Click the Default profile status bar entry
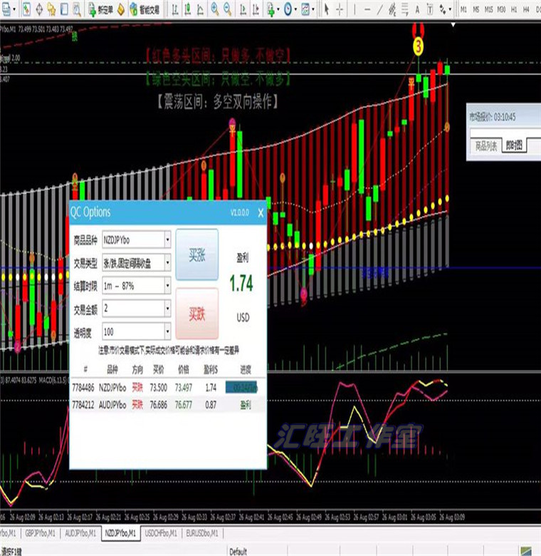 238,552
